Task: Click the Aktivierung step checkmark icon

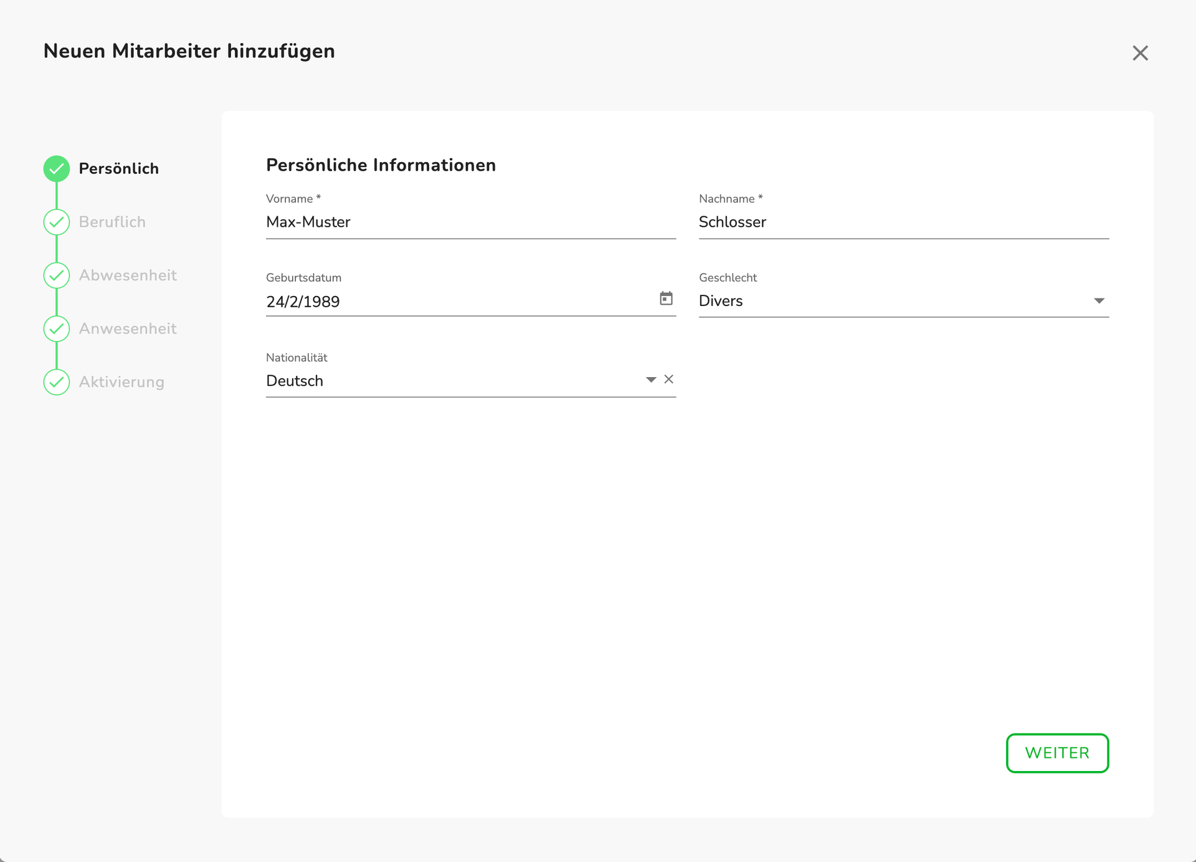Action: pyautogui.click(x=57, y=382)
